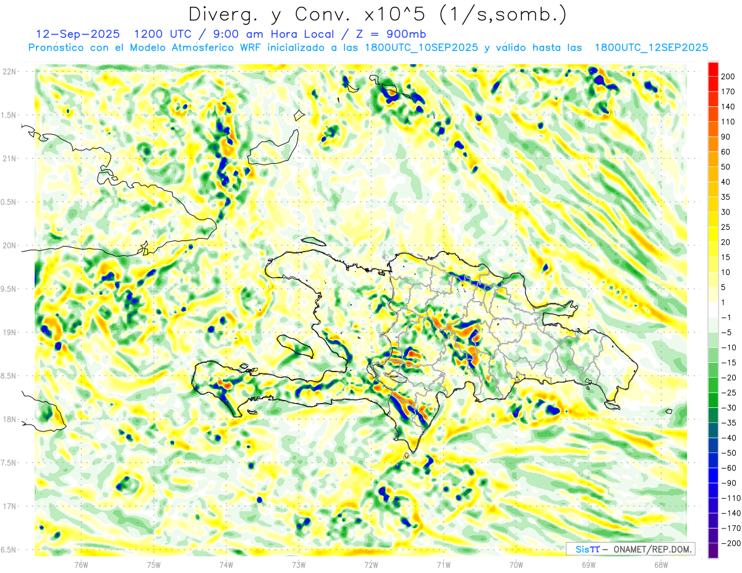Click the '1800UTC_12SEP2025' valid-until time text
This screenshot has width=742, height=573.
pos(651,48)
